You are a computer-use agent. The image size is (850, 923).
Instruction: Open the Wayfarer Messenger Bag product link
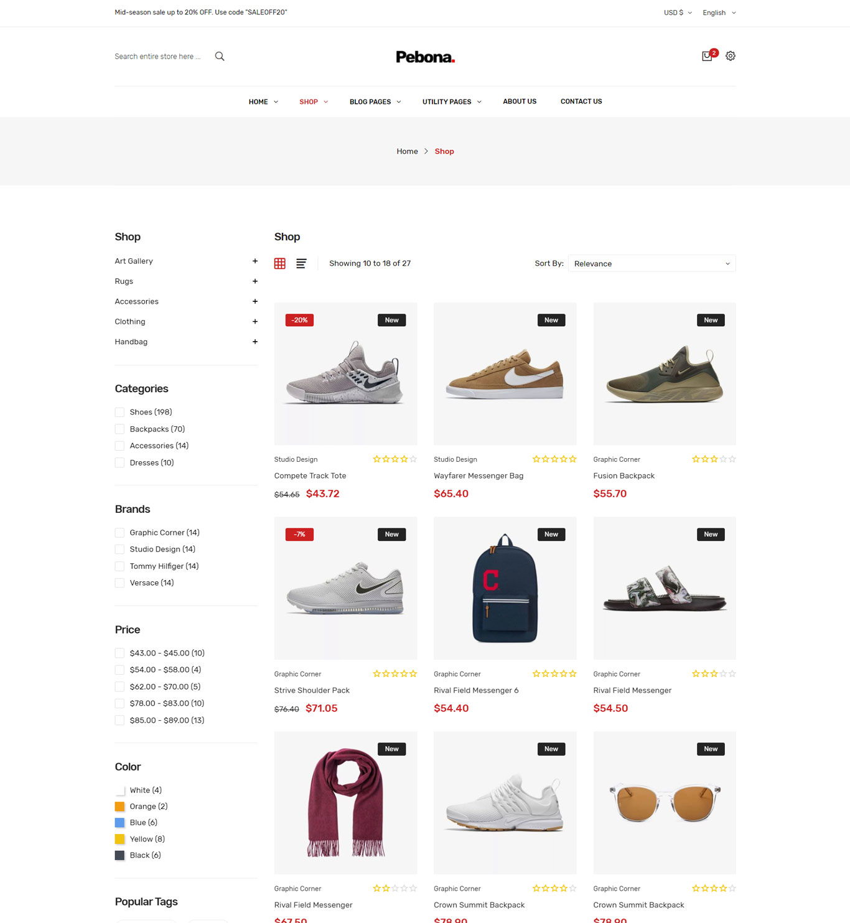479,476
